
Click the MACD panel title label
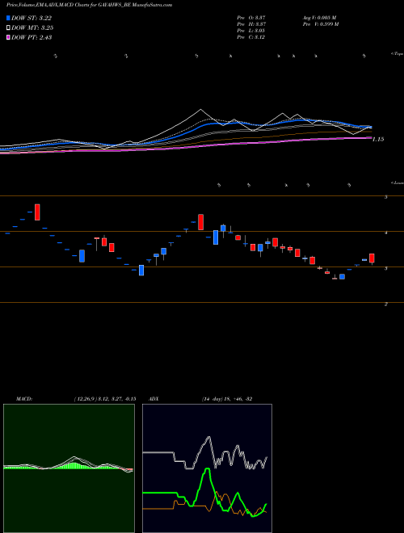(x=23, y=399)
